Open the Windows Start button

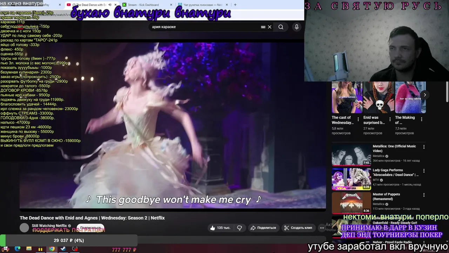point(6,249)
